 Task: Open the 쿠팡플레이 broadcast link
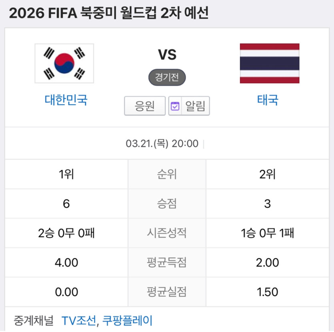(x=128, y=320)
